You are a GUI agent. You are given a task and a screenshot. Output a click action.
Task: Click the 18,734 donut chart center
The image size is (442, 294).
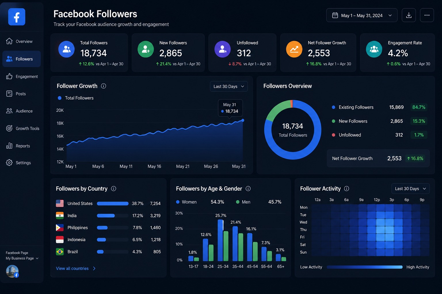click(293, 130)
